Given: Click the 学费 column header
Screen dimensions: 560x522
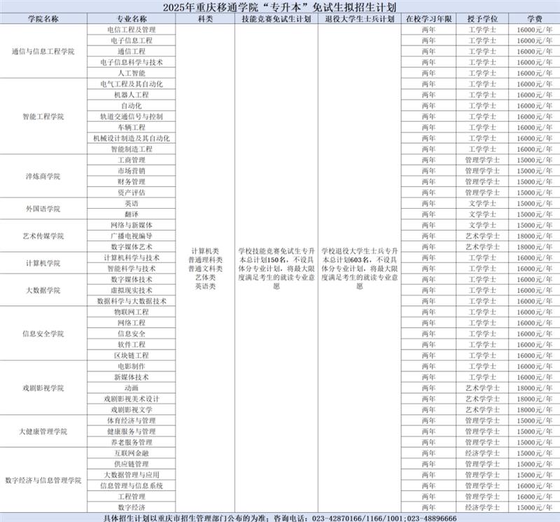Looking at the screenshot, I should tap(534, 19).
